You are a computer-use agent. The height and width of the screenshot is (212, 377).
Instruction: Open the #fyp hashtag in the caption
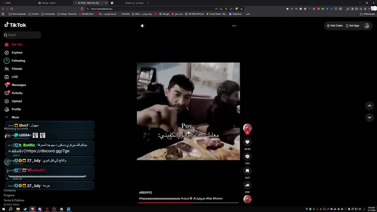click(209, 198)
